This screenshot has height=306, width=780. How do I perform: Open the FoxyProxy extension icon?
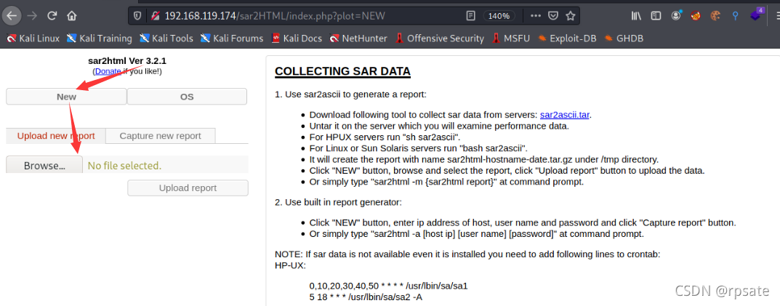696,16
